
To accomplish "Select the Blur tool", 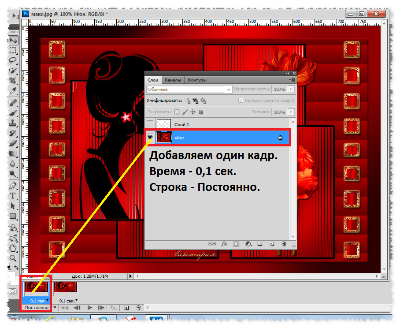I will [x=13, y=164].
